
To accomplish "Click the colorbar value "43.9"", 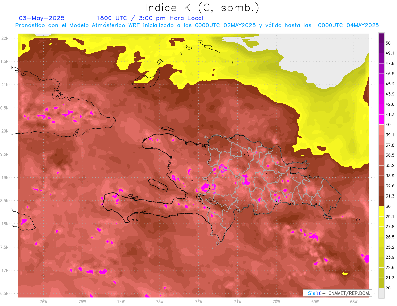I will click(x=390, y=94).
